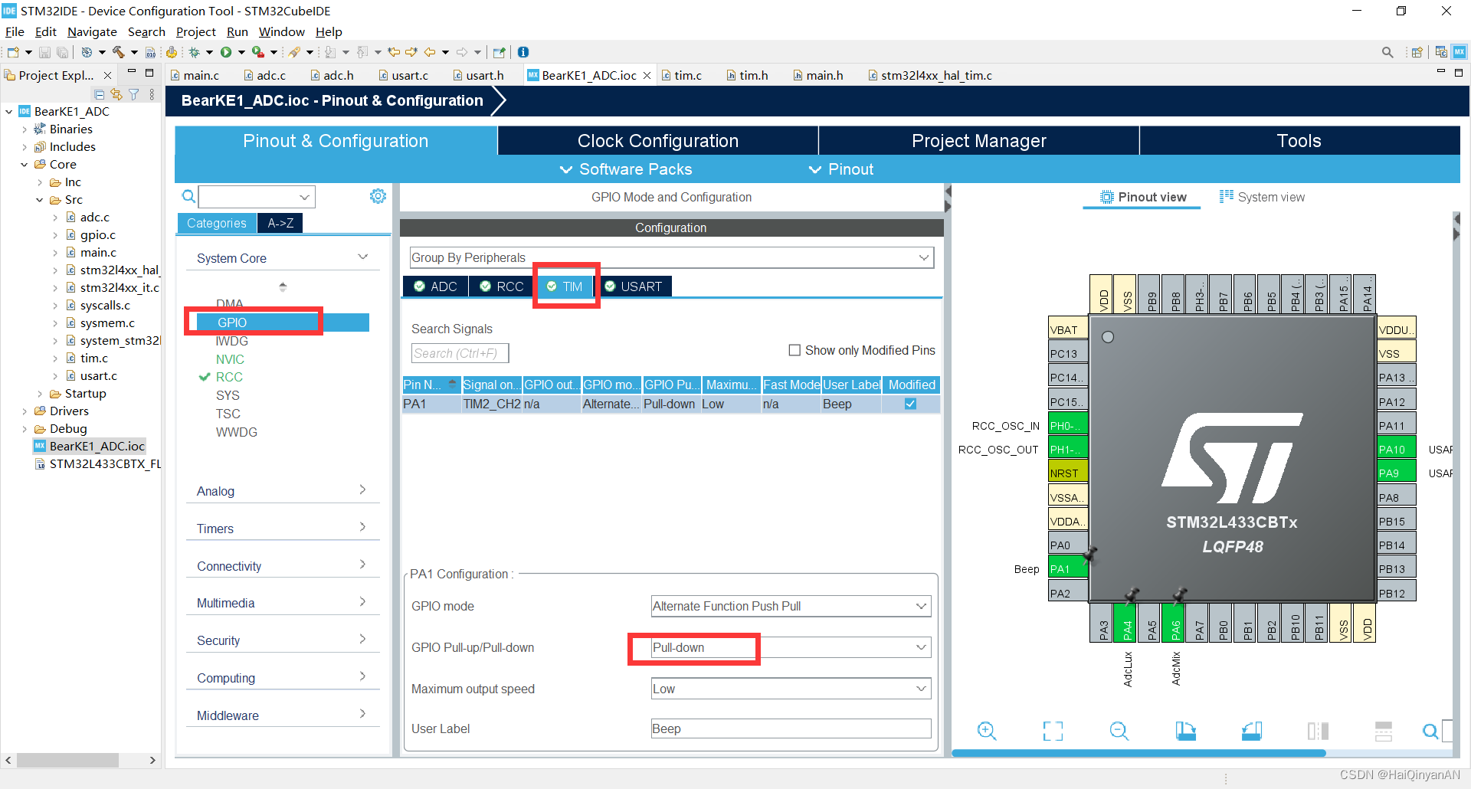Click the toolbar search magnifier icon
This screenshot has width=1471, height=789.
pyautogui.click(x=1387, y=52)
